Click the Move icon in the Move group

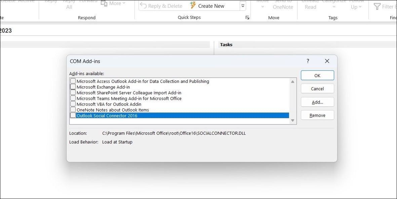click(262, 3)
